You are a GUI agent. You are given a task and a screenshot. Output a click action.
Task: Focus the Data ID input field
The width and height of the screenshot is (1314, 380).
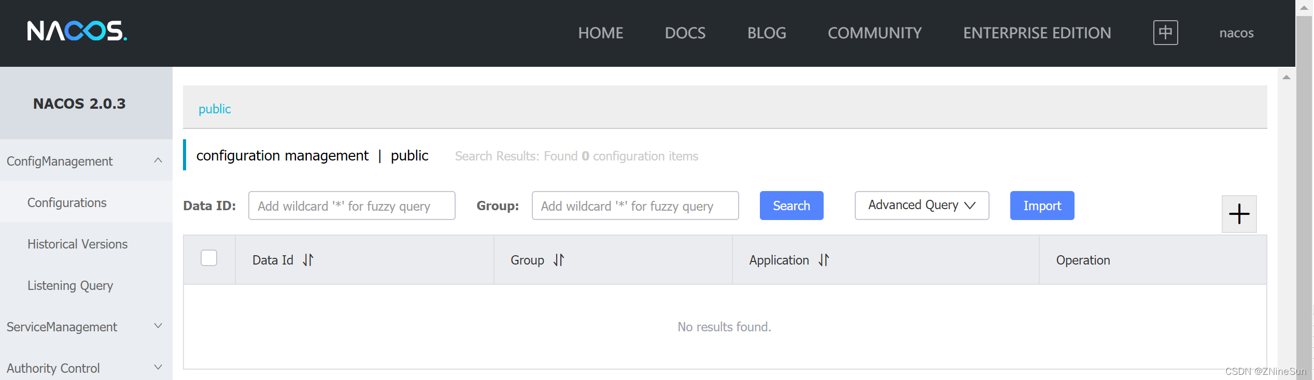(x=352, y=206)
